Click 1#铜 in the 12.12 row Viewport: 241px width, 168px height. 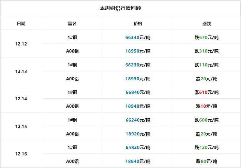(72, 37)
